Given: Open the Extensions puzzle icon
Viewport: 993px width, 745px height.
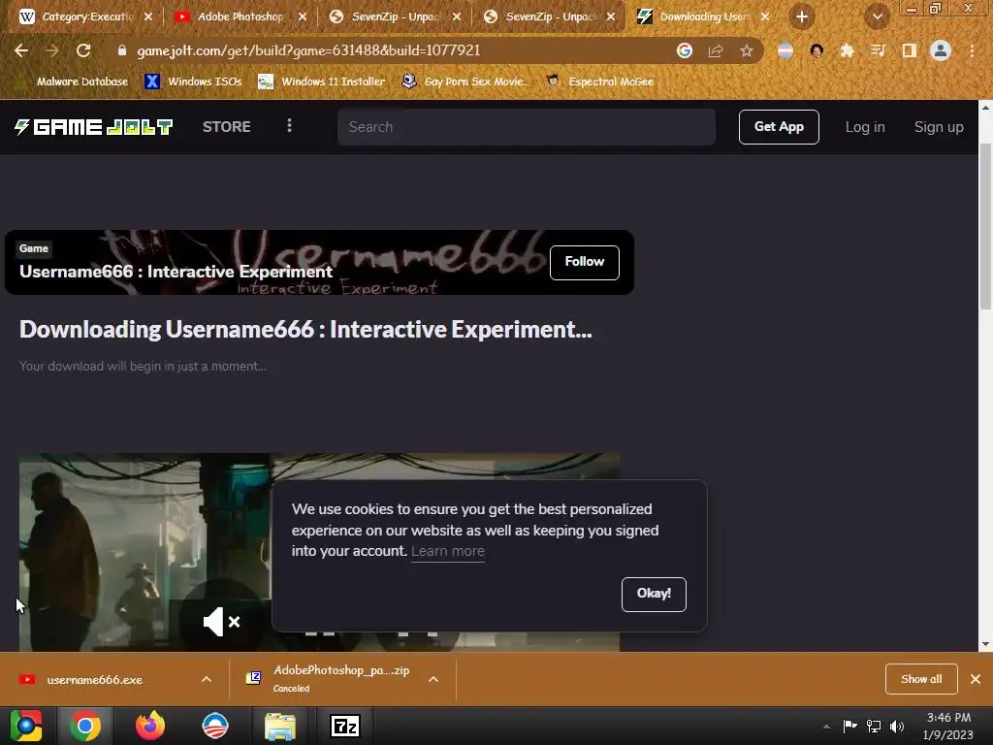Looking at the screenshot, I should 847,50.
